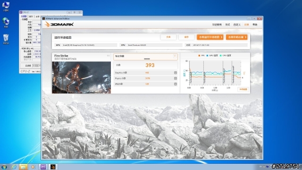Open the Network desktop icon
302x170 pixels.
coord(6,23)
